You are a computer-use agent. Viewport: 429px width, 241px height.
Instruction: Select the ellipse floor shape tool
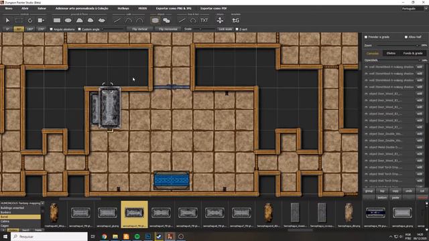pyautogui.click(x=68, y=20)
